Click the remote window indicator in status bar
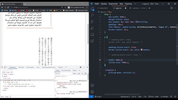This screenshot has width=178, height=100. click(91, 97)
